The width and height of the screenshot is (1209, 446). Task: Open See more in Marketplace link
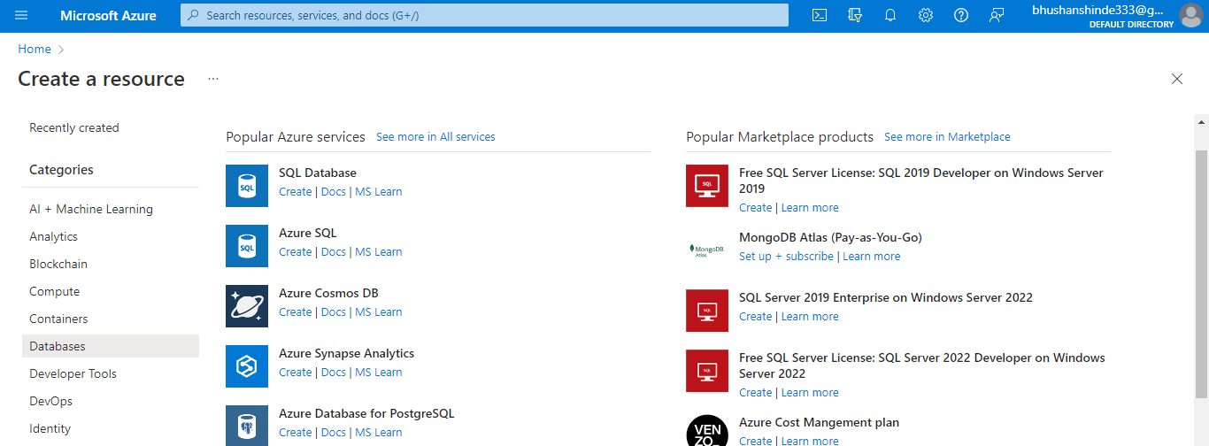pyautogui.click(x=947, y=137)
